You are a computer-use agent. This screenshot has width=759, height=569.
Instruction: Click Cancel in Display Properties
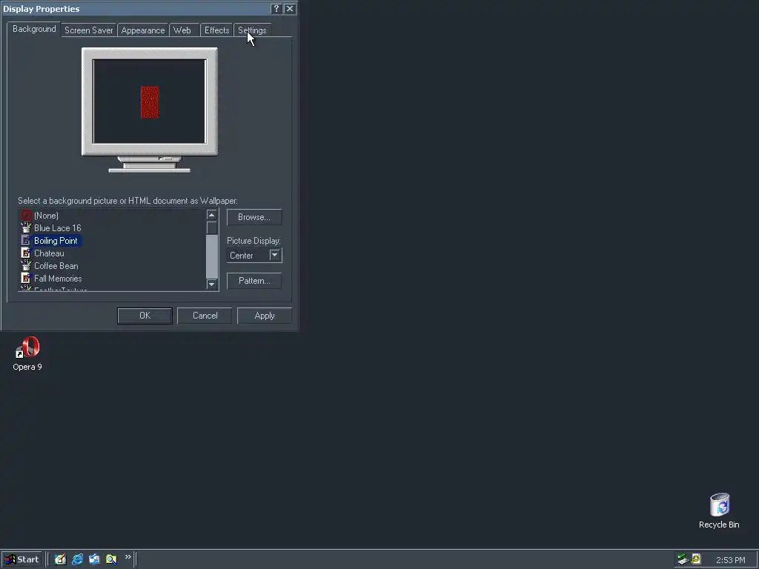click(205, 316)
